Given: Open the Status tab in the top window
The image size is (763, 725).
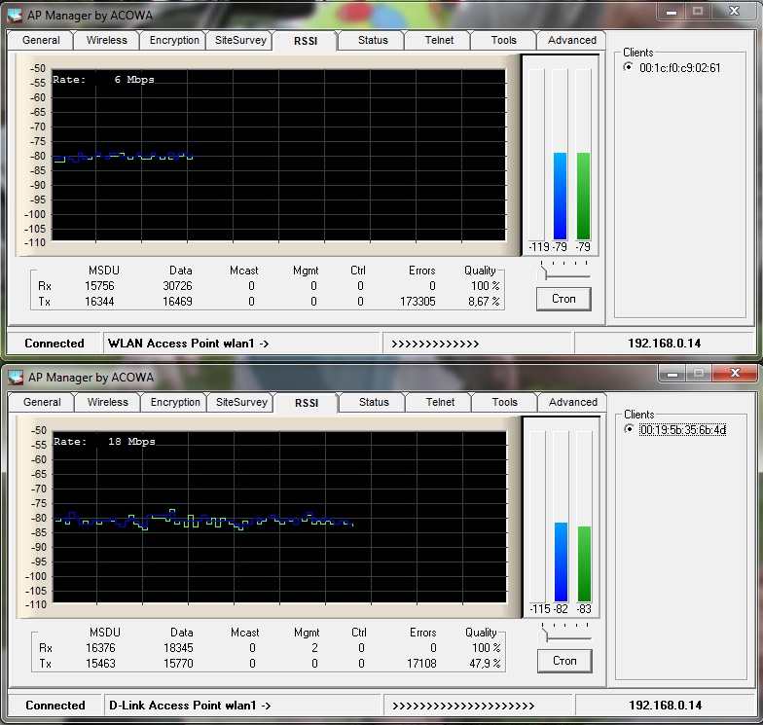Looking at the screenshot, I should tap(373, 41).
